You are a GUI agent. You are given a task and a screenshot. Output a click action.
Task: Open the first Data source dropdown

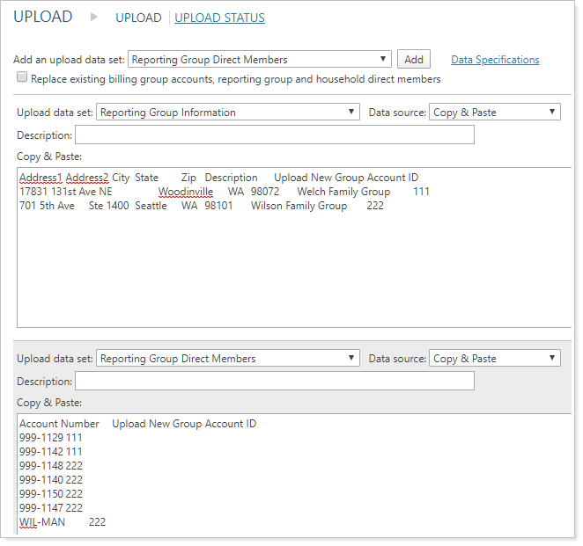(494, 113)
